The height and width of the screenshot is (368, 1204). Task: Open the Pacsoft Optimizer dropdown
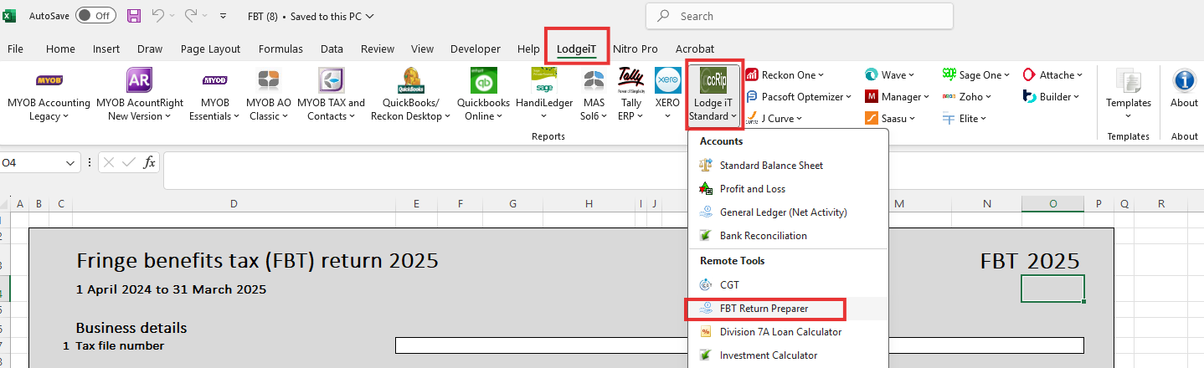pyautogui.click(x=800, y=97)
